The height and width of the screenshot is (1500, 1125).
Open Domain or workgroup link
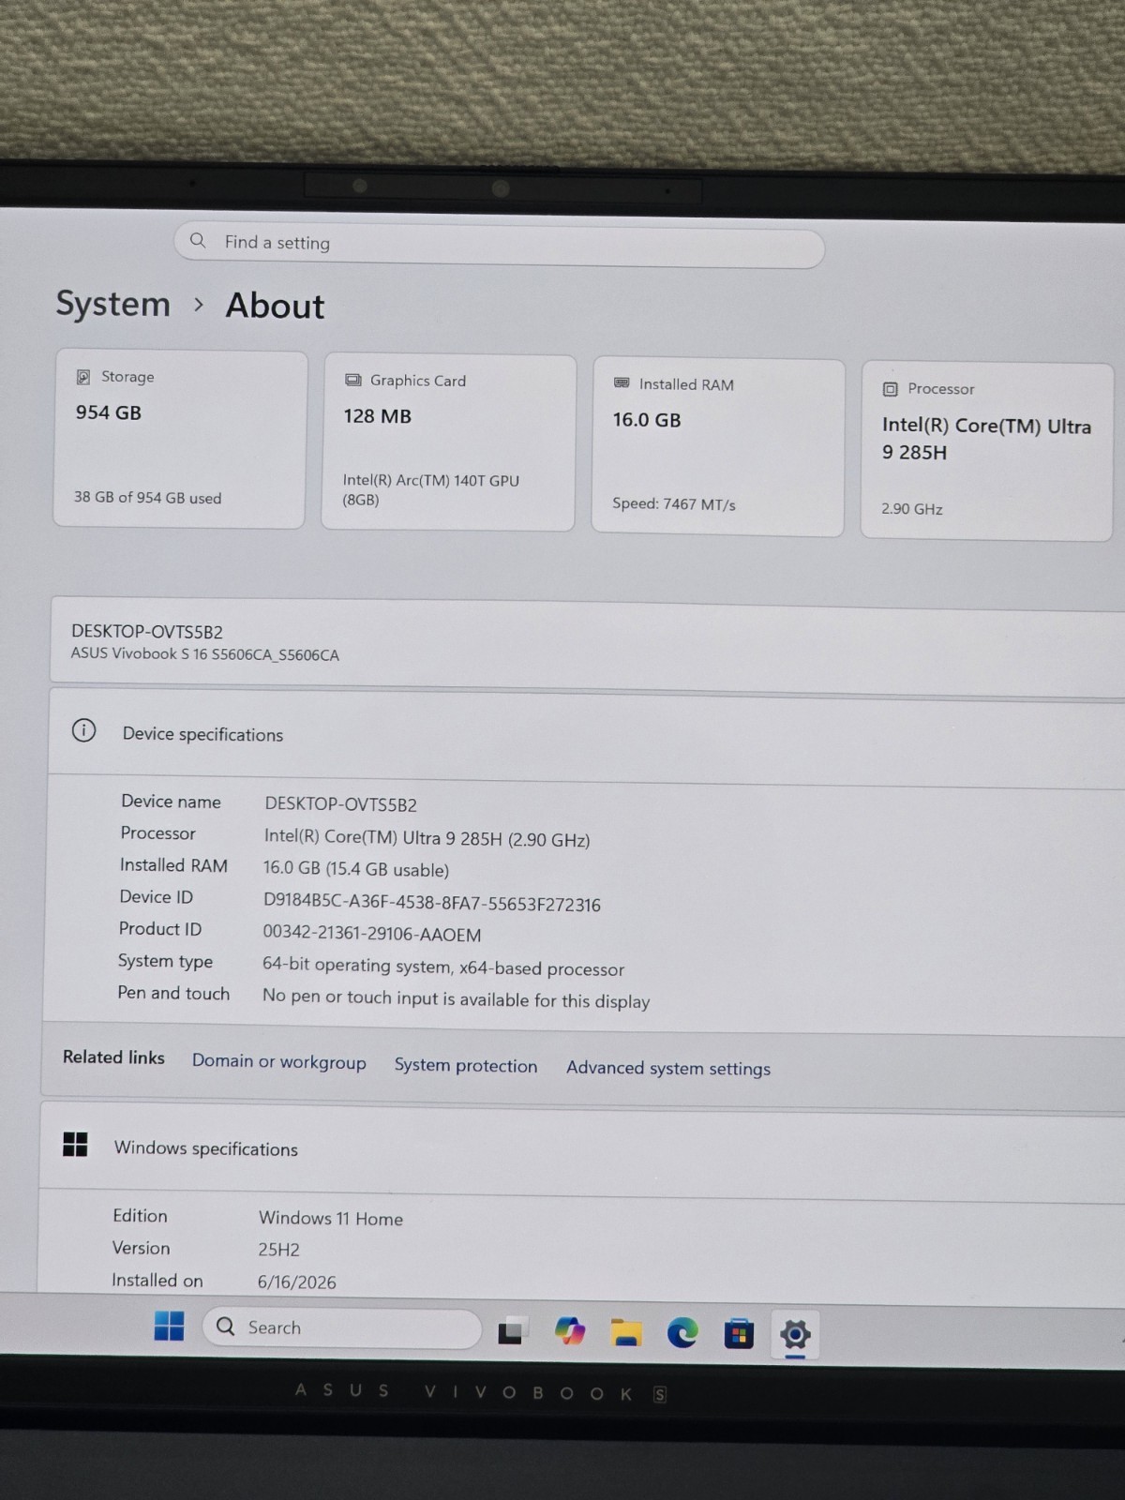point(278,1062)
